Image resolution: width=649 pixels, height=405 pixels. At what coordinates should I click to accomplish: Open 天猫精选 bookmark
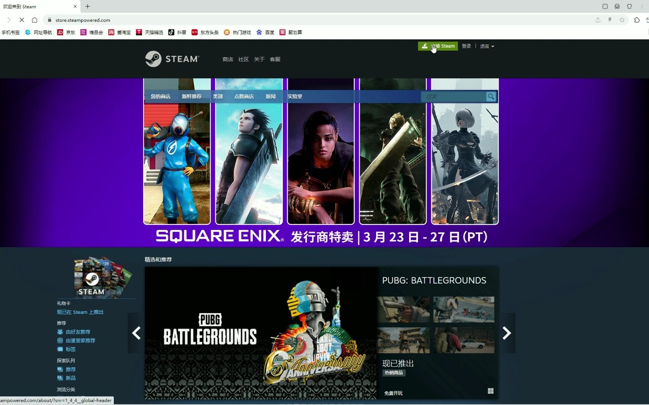click(149, 32)
